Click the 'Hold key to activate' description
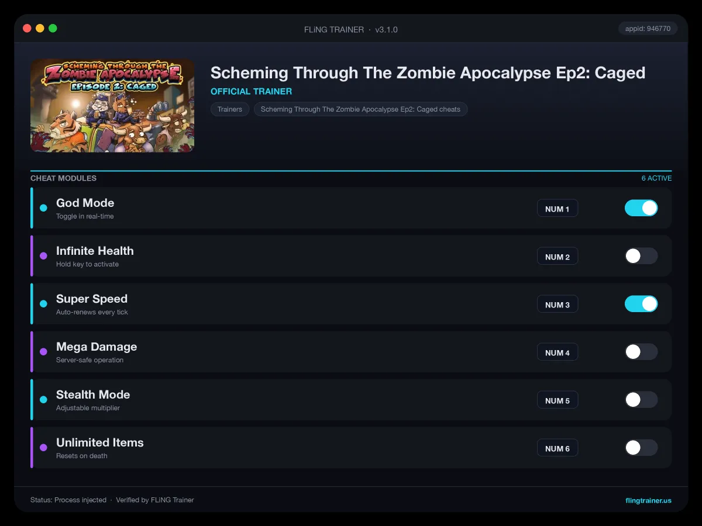The height and width of the screenshot is (526, 702). [x=87, y=264]
